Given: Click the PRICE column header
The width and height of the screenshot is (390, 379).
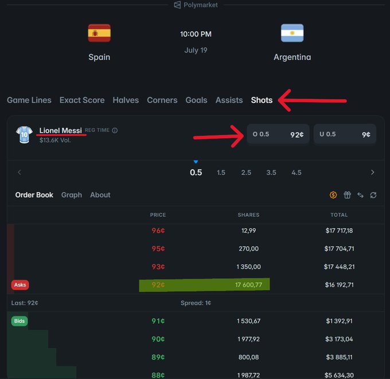Looking at the screenshot, I should (158, 215).
